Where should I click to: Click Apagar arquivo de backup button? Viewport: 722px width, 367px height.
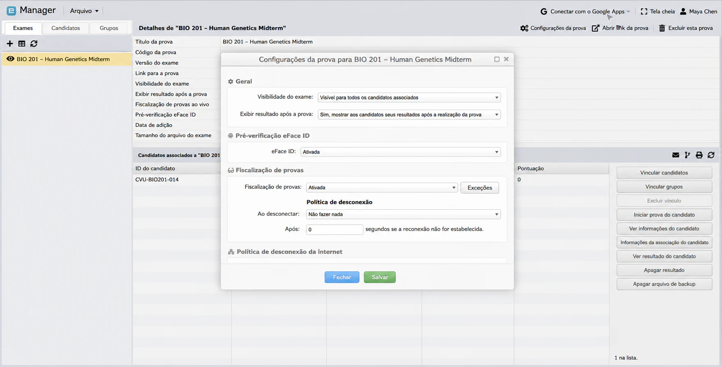pos(664,284)
